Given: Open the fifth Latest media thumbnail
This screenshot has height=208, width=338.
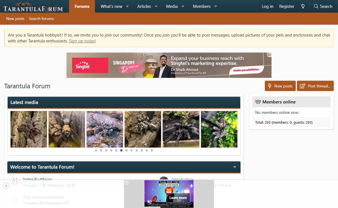Looking at the screenshot, I should pyautogui.click(x=181, y=129).
